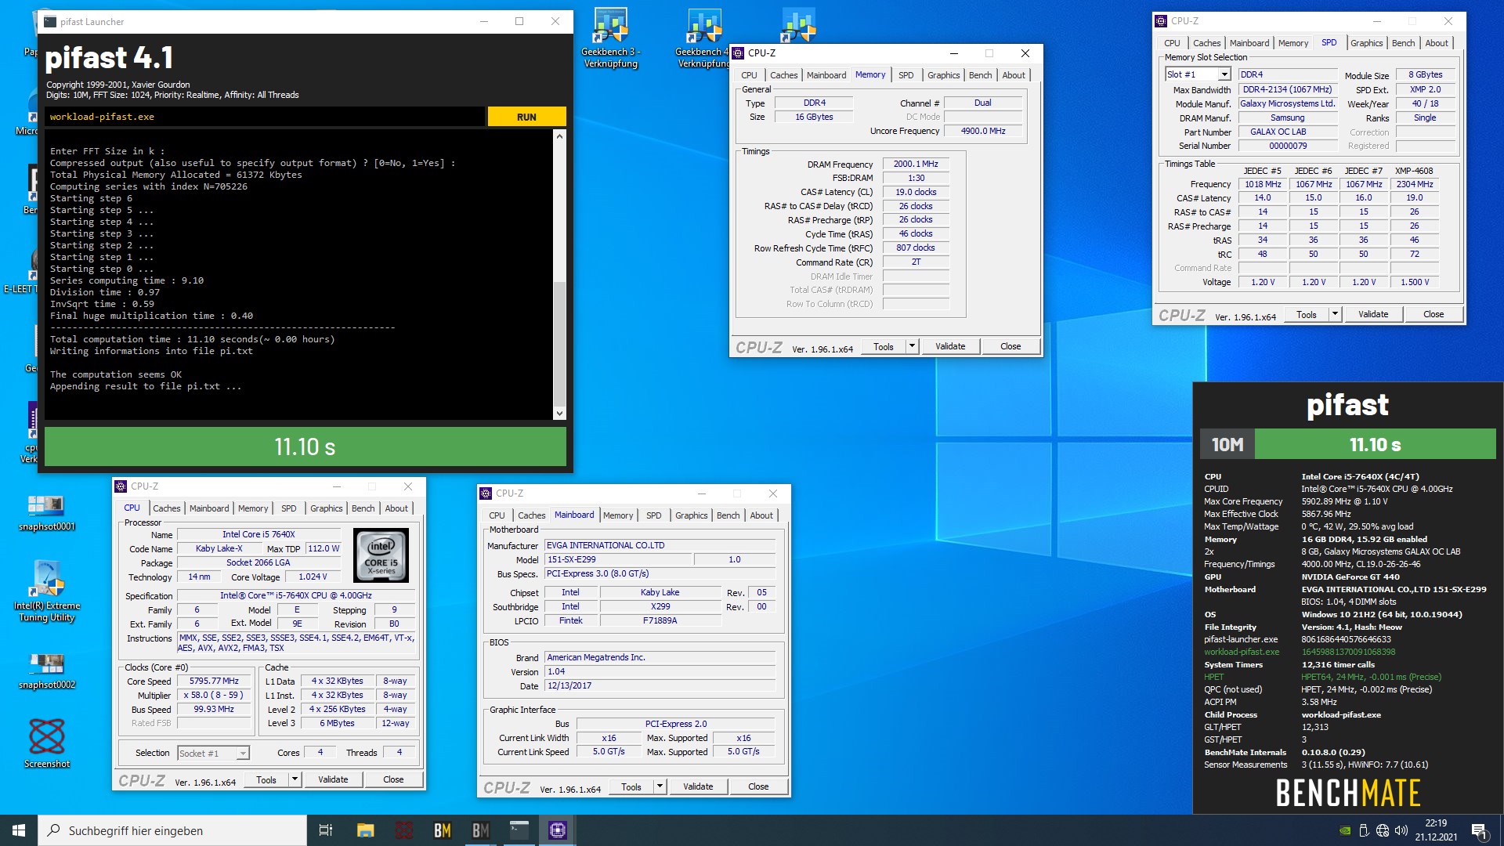Open Tools dropdown arrow in Mainboard window
The height and width of the screenshot is (846, 1504).
pos(660,786)
